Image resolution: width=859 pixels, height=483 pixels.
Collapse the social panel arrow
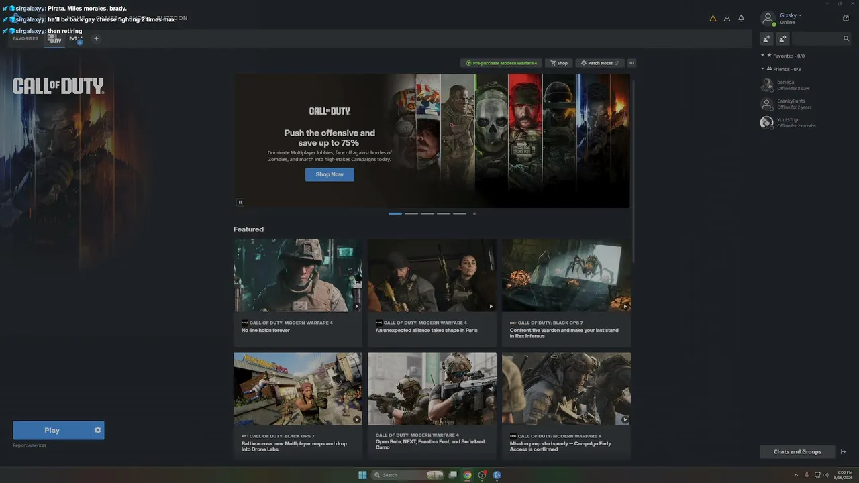click(844, 452)
